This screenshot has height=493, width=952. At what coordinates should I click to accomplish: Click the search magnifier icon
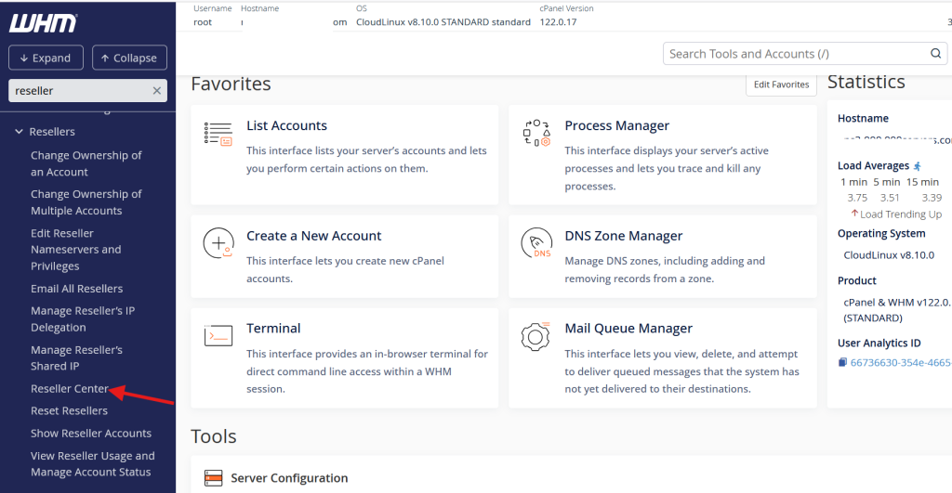coord(936,54)
